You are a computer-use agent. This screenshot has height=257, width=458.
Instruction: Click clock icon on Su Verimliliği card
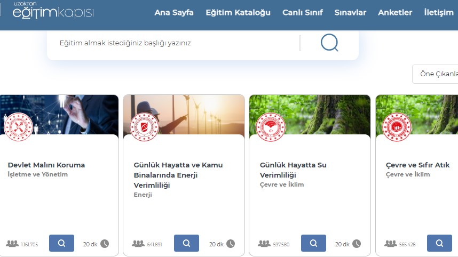[x=357, y=244]
